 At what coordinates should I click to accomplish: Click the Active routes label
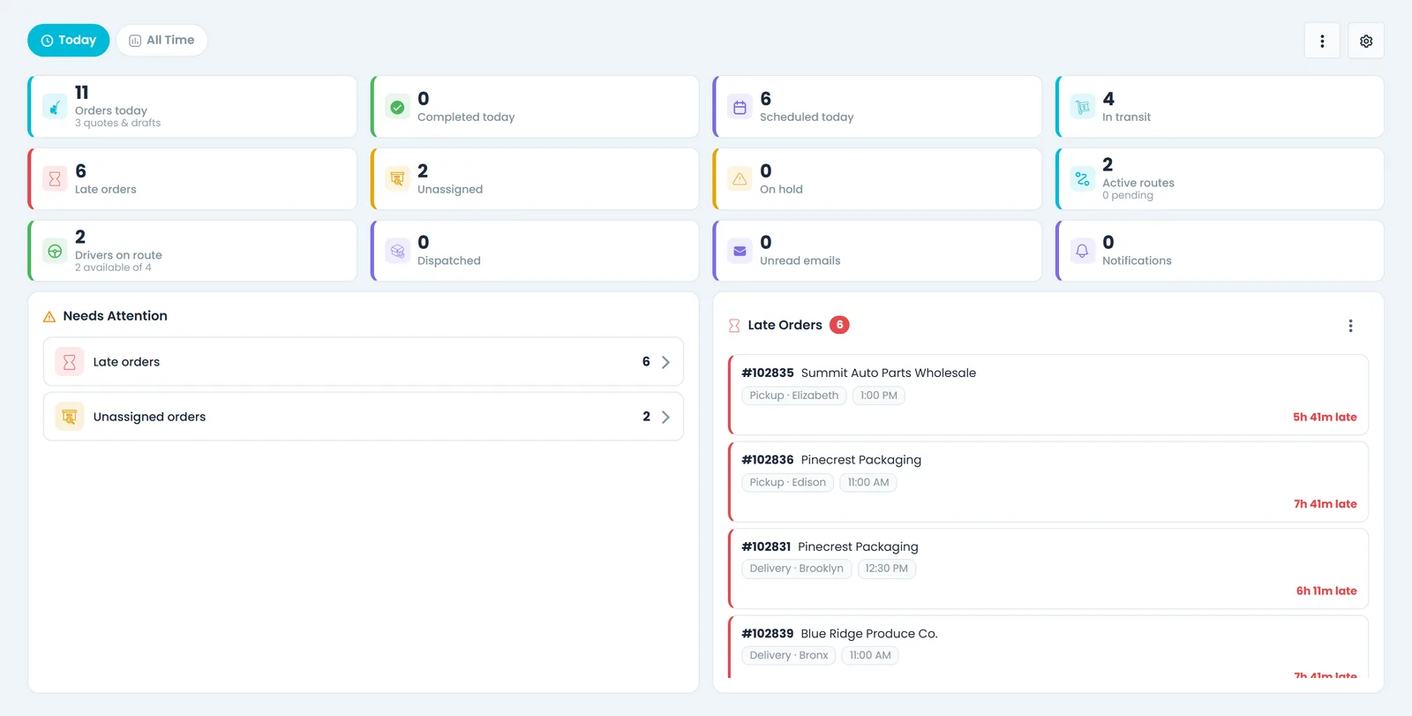(x=1138, y=183)
